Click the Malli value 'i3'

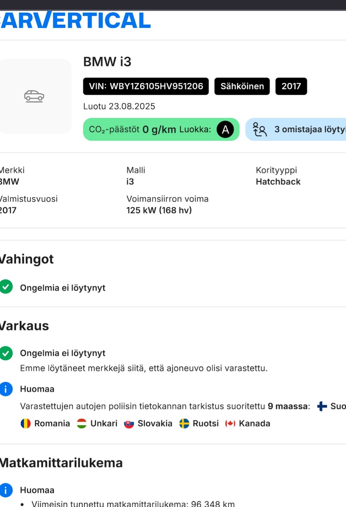click(130, 182)
